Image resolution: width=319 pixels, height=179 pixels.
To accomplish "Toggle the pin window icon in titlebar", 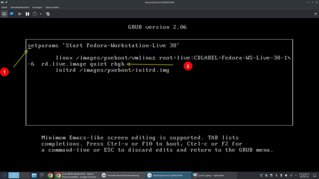I will tap(6, 2).
